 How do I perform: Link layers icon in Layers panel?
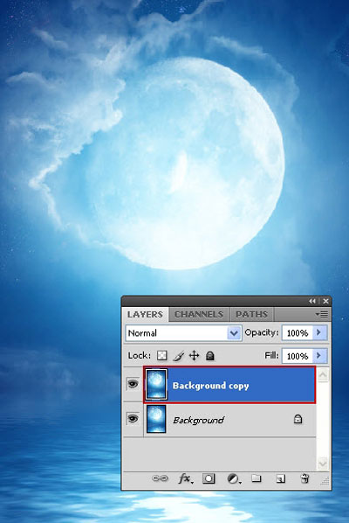tap(160, 478)
